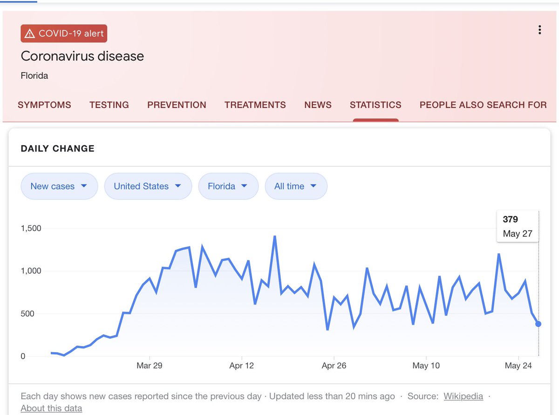Screen dimensions: 559x415
Task: Open the About this data link
Action: tap(51, 408)
